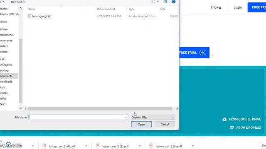Choose From Google Drive upload option

241,119
